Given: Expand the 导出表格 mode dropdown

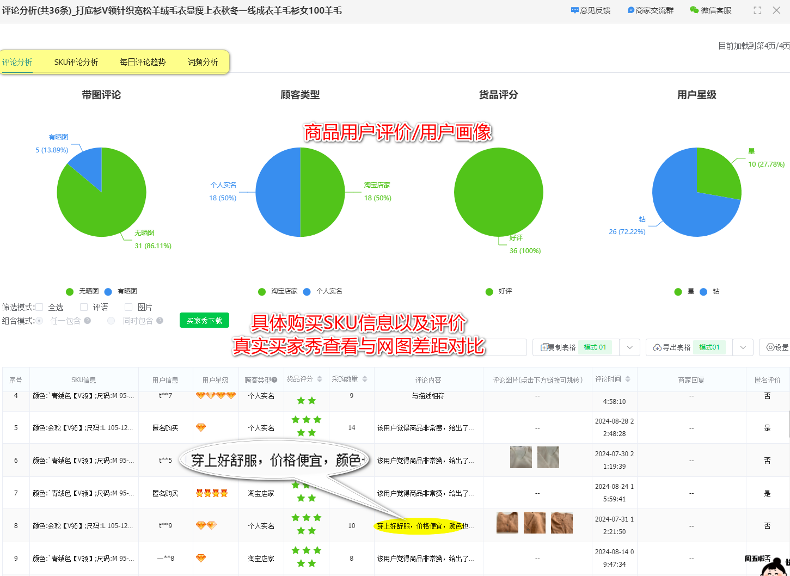Looking at the screenshot, I should point(743,347).
